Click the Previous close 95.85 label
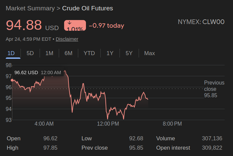Screen dimensions: 233x156 click(214, 89)
